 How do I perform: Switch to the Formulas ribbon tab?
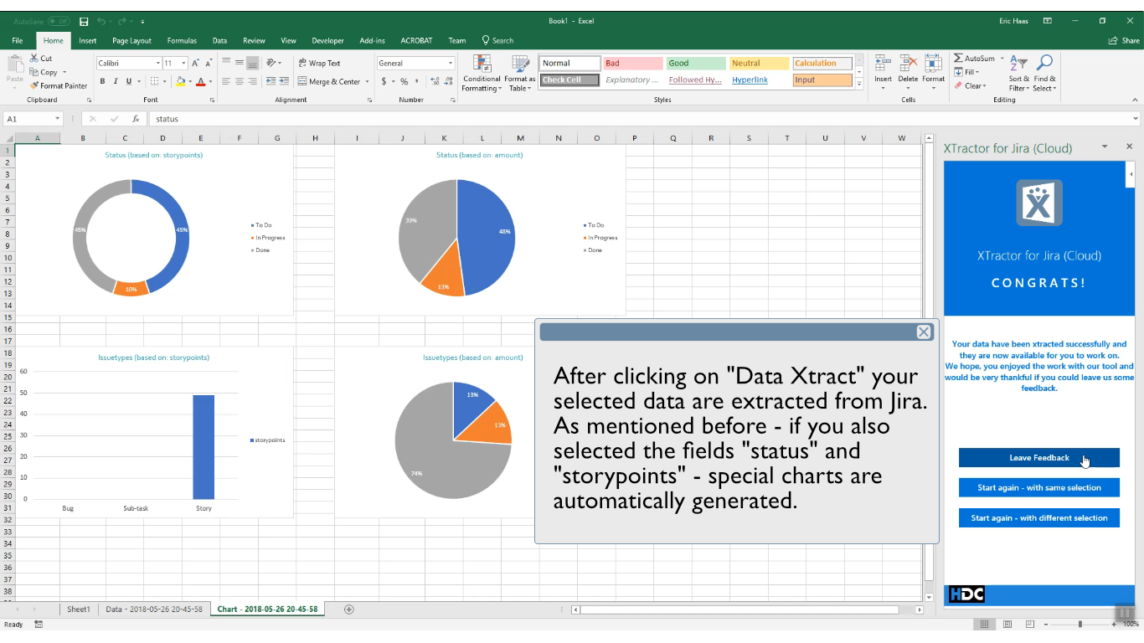pos(182,40)
